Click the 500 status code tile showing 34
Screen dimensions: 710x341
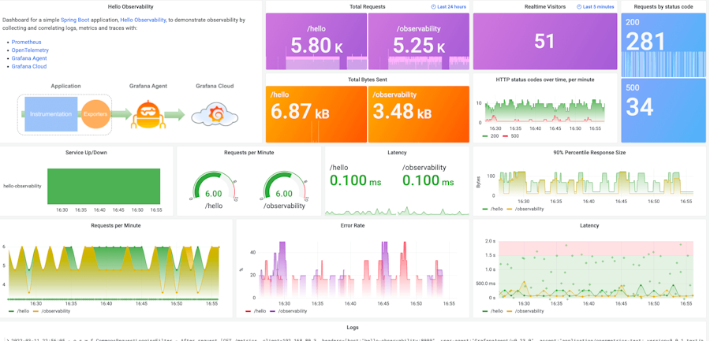663,111
